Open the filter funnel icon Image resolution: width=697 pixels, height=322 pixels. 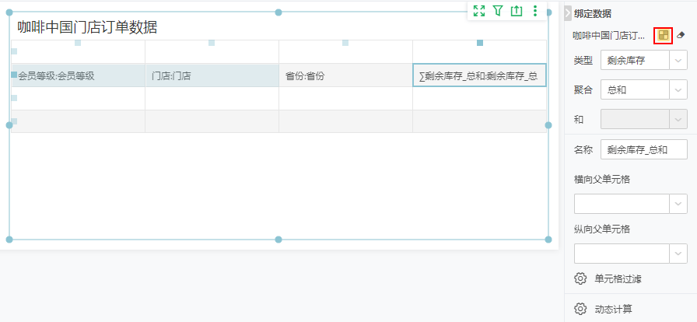[498, 11]
